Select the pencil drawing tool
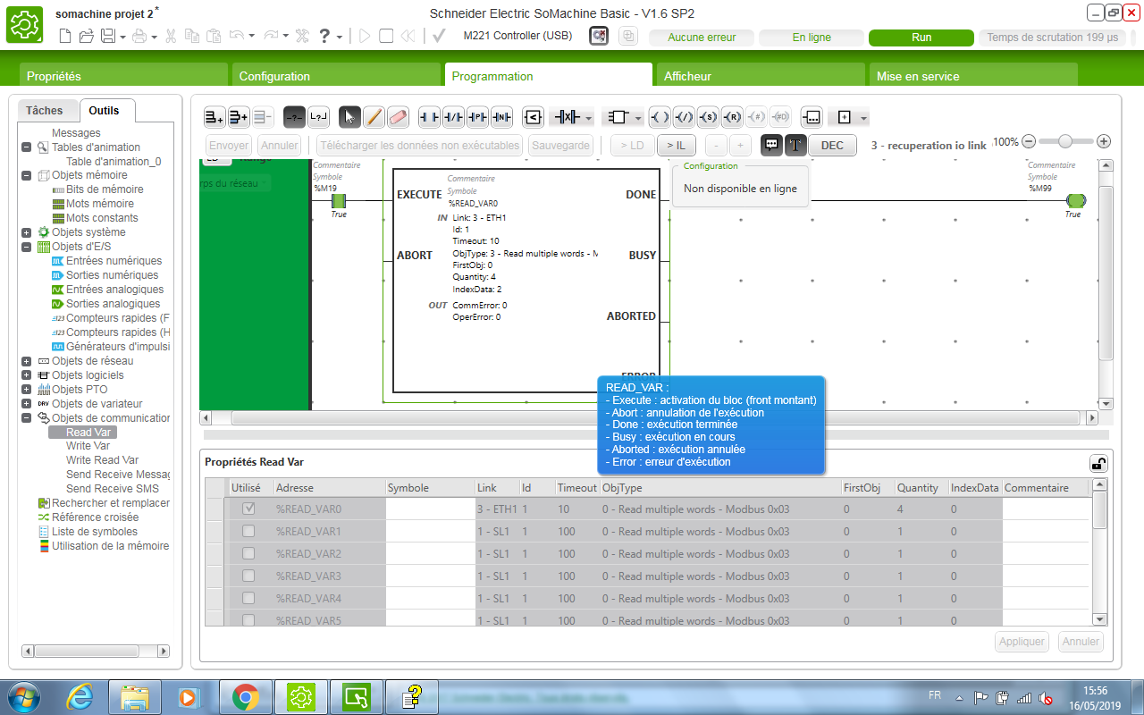The image size is (1144, 715). point(374,117)
